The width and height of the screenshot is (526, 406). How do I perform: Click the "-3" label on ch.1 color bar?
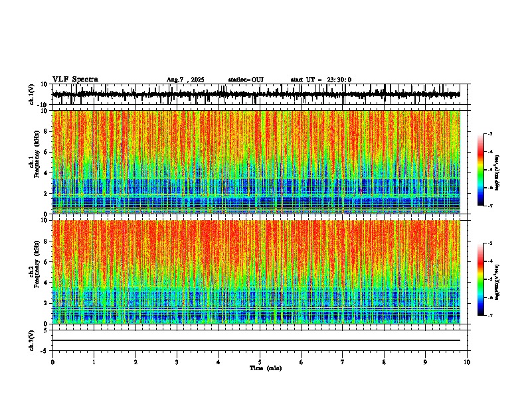(x=489, y=133)
